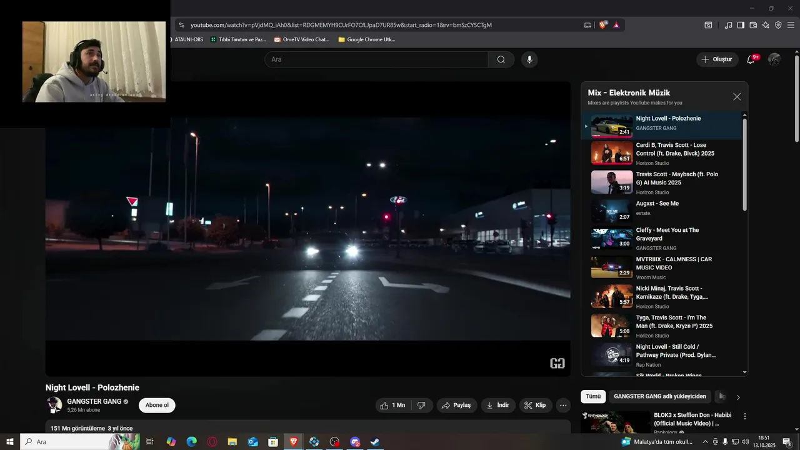The image size is (800, 450).
Task: Open Brave Wallet icon
Action: [x=753, y=25]
